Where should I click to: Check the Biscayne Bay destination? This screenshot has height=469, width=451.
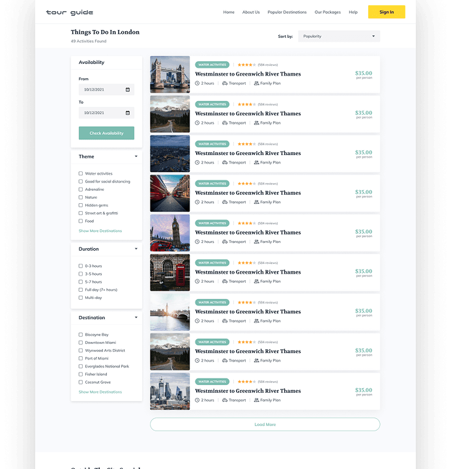[x=81, y=334]
